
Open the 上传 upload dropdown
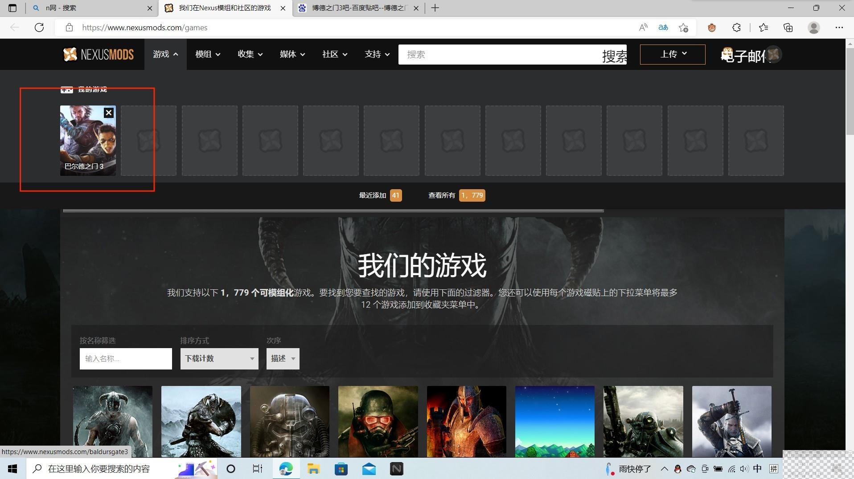[x=673, y=54]
